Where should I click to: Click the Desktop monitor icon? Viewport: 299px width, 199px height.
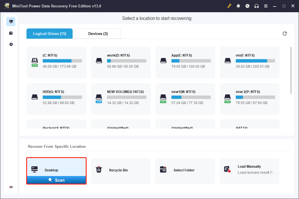pyautogui.click(x=34, y=169)
